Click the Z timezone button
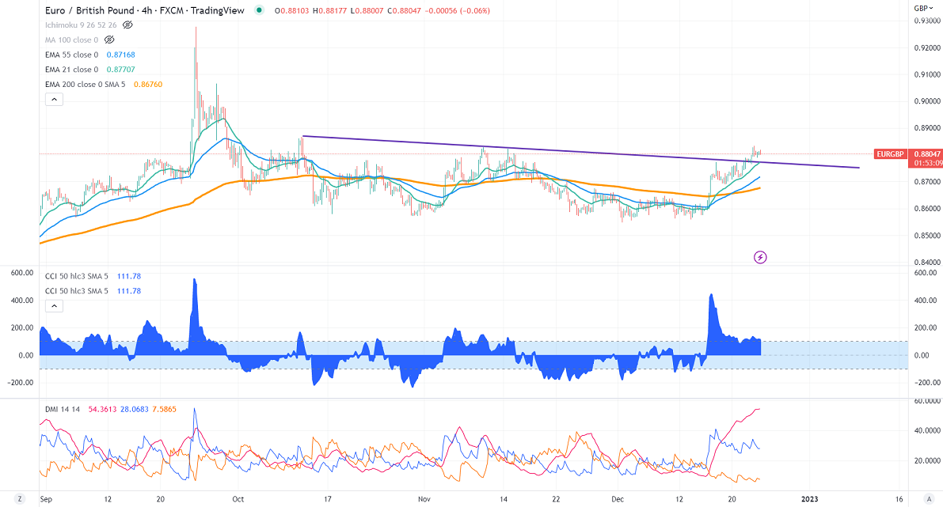 (x=20, y=498)
